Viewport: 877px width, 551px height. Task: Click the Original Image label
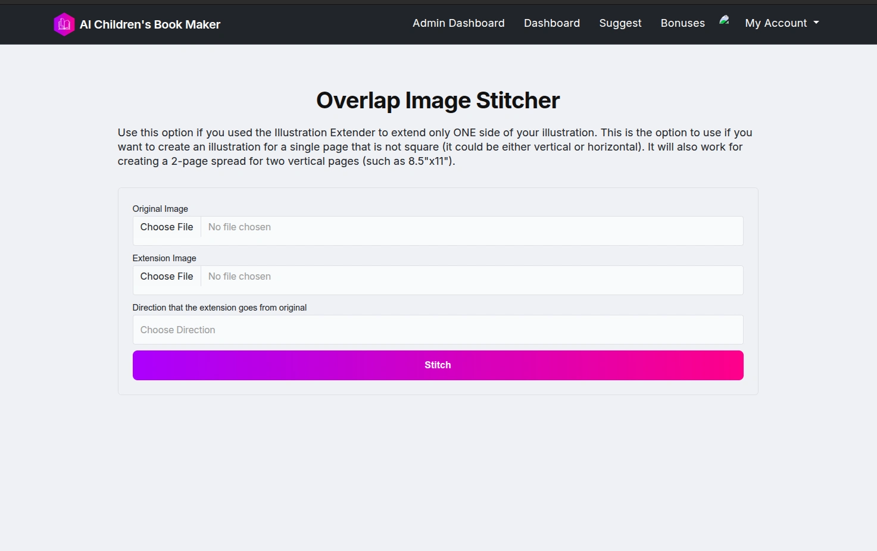click(x=160, y=208)
